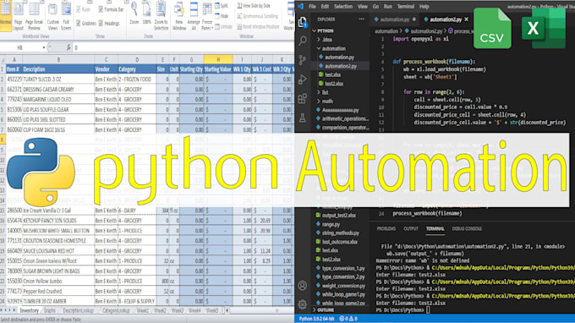Switch to OUTPUT panel tab

point(411,228)
